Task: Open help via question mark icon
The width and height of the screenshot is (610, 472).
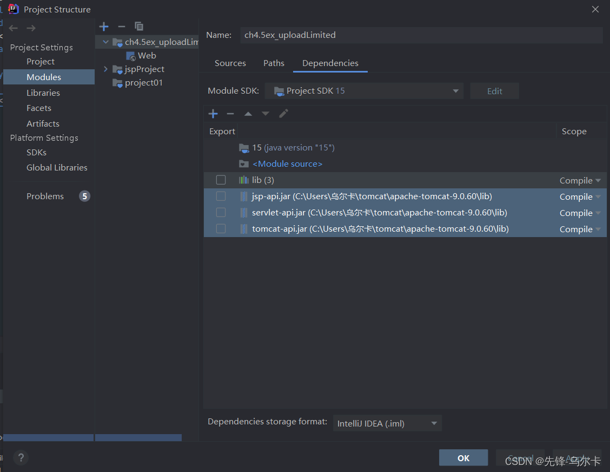Action: click(x=21, y=457)
